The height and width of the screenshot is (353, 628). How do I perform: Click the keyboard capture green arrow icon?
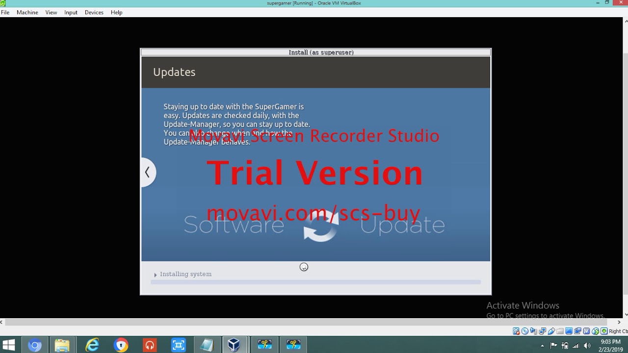coord(604,331)
